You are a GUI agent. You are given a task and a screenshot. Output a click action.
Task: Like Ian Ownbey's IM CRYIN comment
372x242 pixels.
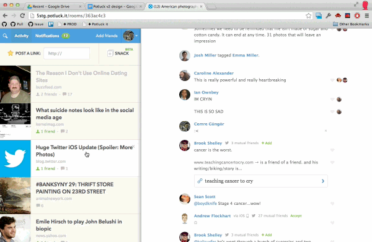(x=332, y=100)
